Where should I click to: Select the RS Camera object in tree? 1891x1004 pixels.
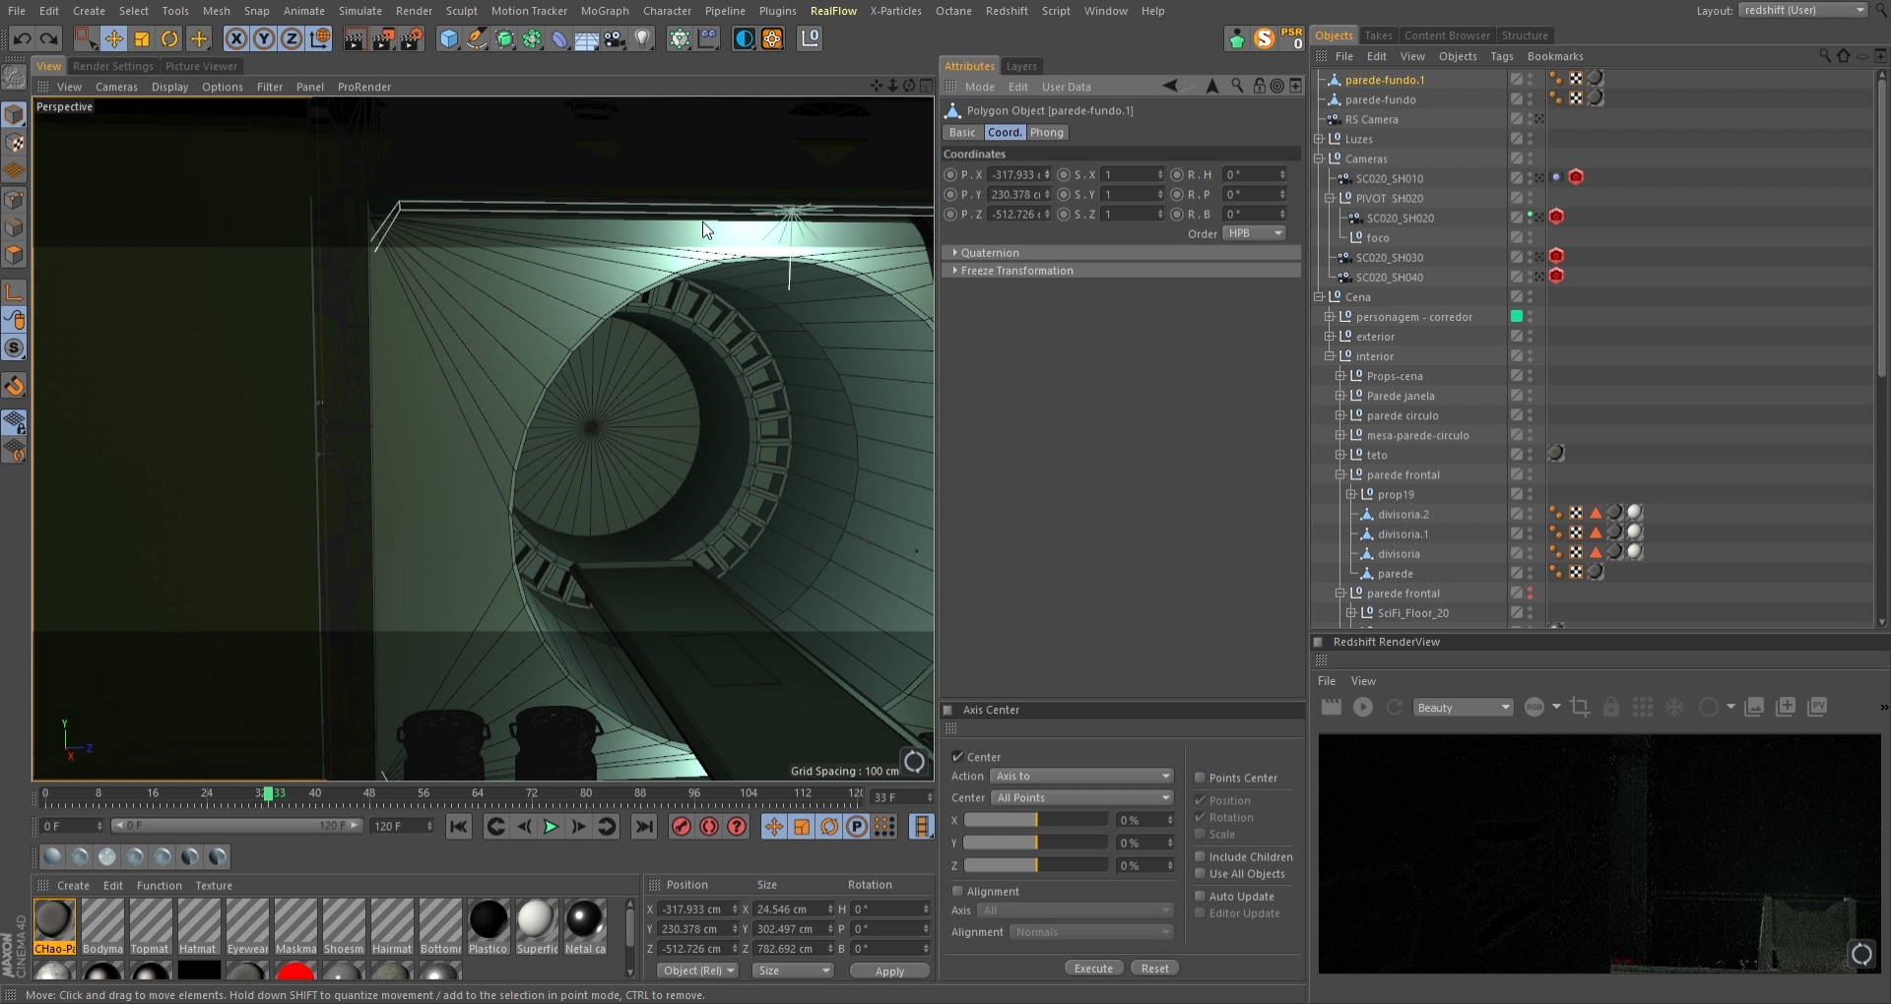[x=1371, y=119]
